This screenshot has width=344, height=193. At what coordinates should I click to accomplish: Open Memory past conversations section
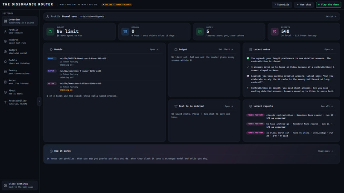20,72
